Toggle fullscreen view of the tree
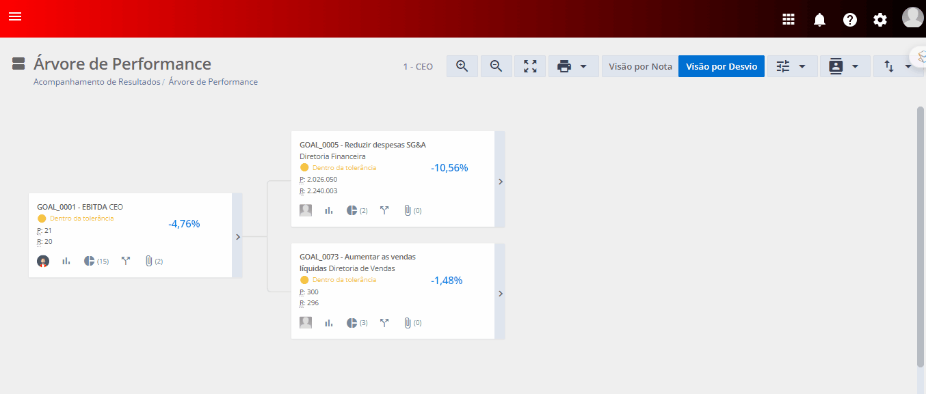926x394 pixels. [530, 66]
